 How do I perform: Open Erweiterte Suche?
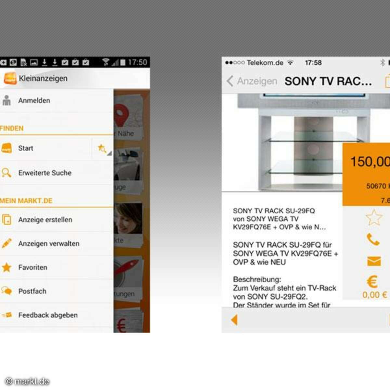click(x=45, y=173)
